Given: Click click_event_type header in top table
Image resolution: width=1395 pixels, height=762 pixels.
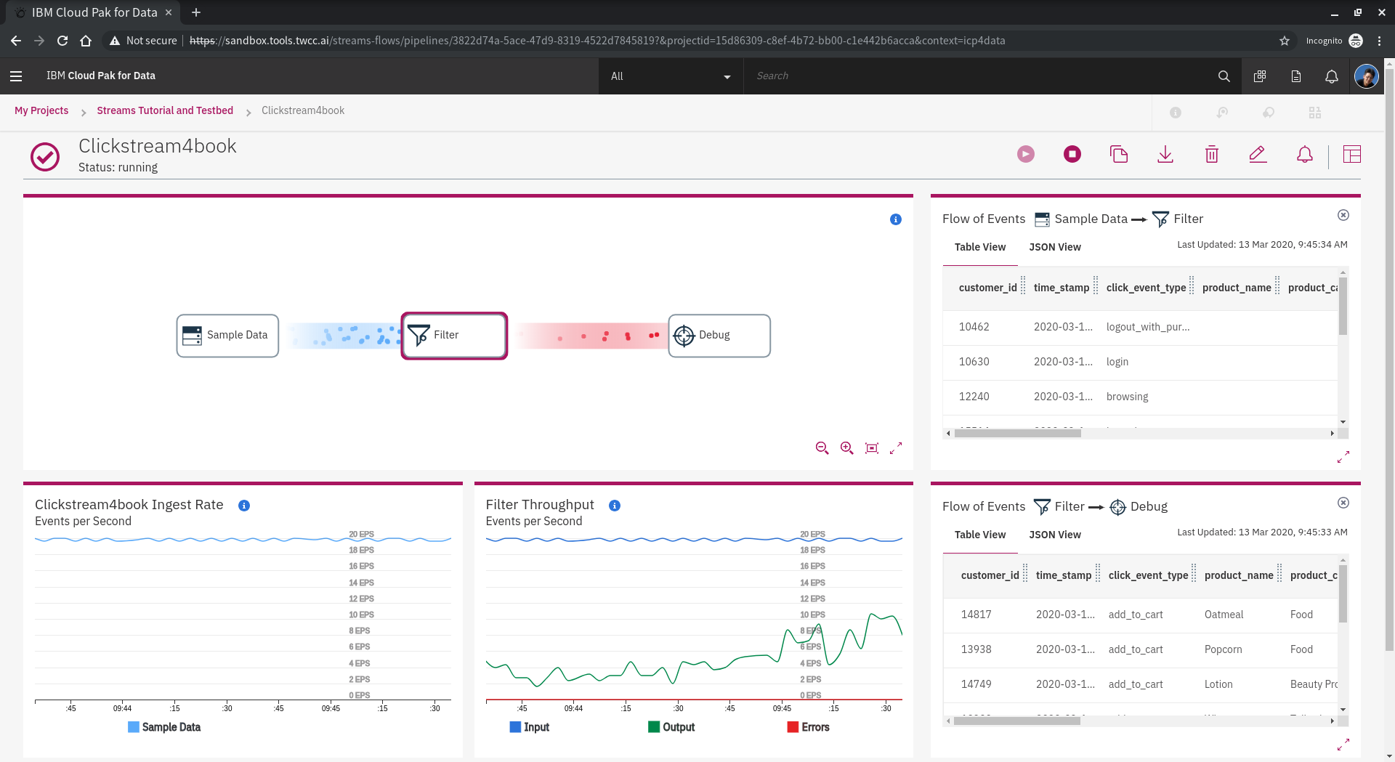Looking at the screenshot, I should click(1146, 288).
